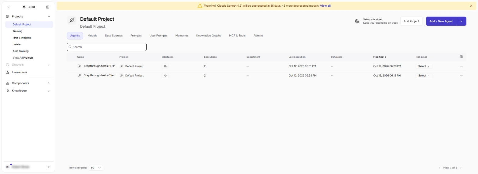The height and width of the screenshot is (174, 478).
Task: Click the Projects grid icon
Action: pos(8,16)
